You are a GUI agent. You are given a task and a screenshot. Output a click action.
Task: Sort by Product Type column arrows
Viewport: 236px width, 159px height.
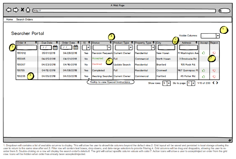click(132, 42)
